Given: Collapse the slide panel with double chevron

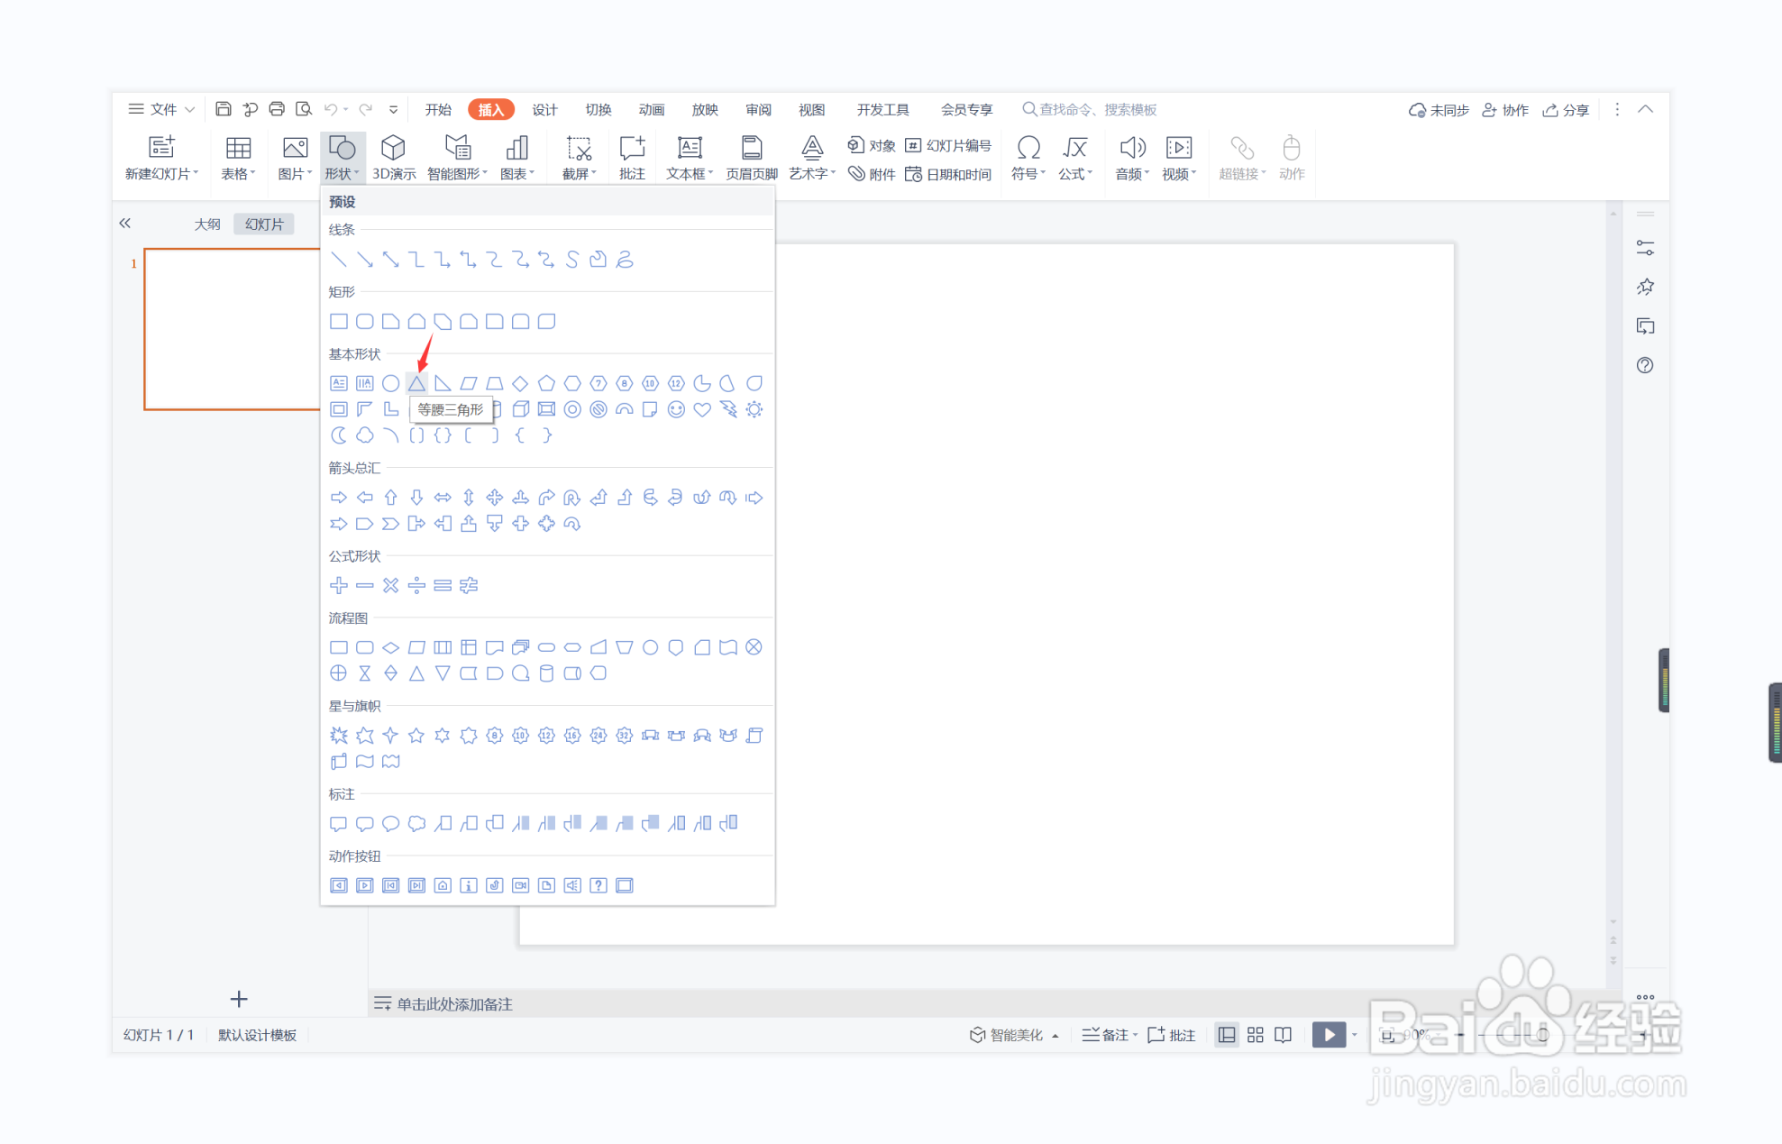Looking at the screenshot, I should 125,224.
